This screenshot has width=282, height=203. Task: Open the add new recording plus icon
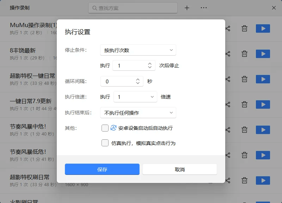(x=187, y=8)
